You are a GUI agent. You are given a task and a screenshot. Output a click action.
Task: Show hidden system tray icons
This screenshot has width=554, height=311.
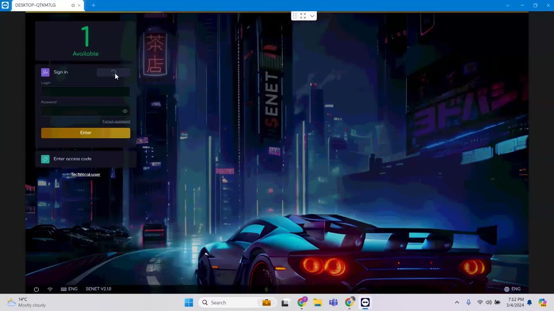pos(457,303)
